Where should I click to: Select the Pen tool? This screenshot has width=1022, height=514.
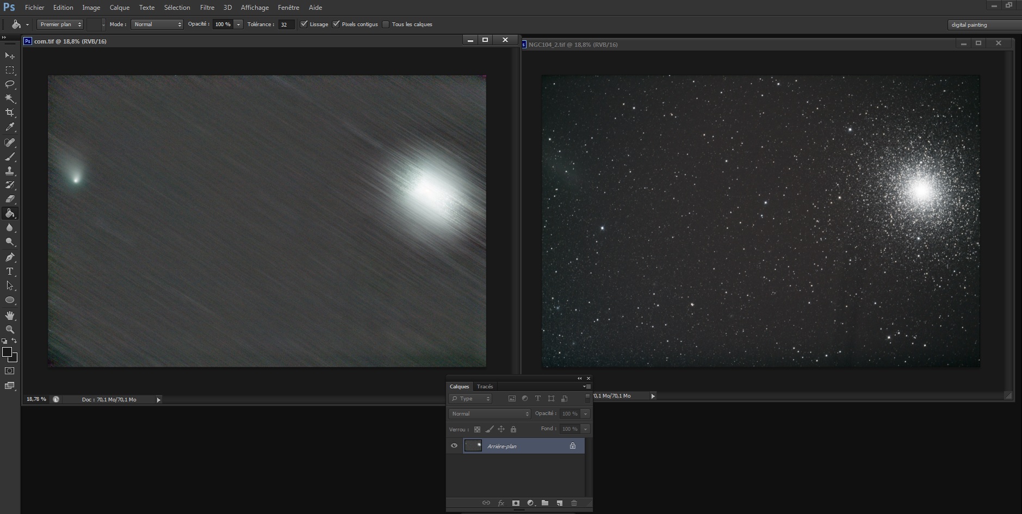[10, 257]
